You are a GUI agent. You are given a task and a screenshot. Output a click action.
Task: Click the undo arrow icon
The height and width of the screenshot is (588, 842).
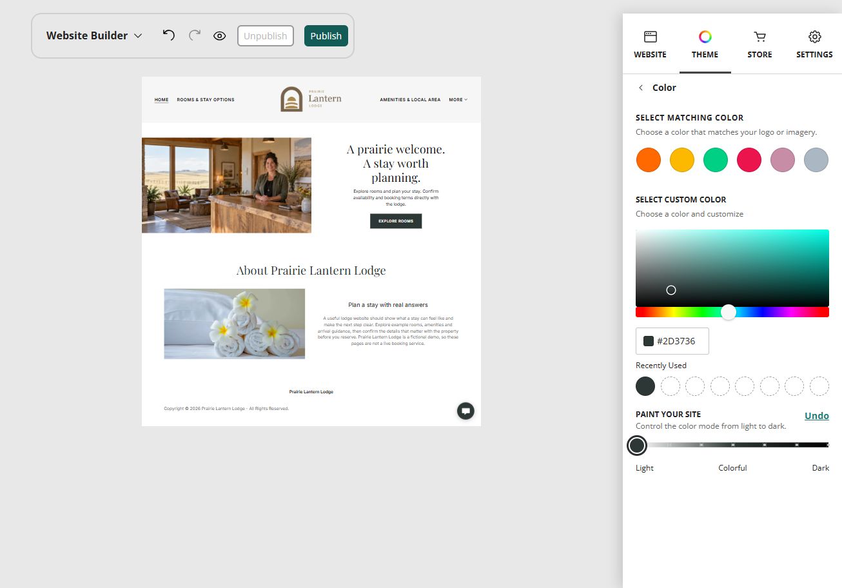168,35
